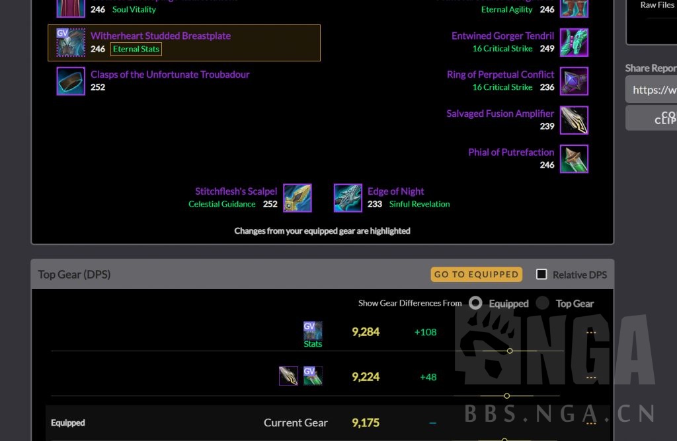Click the DPS range marker on 9,284 row
Screen dimensions: 677x441
click(x=510, y=351)
